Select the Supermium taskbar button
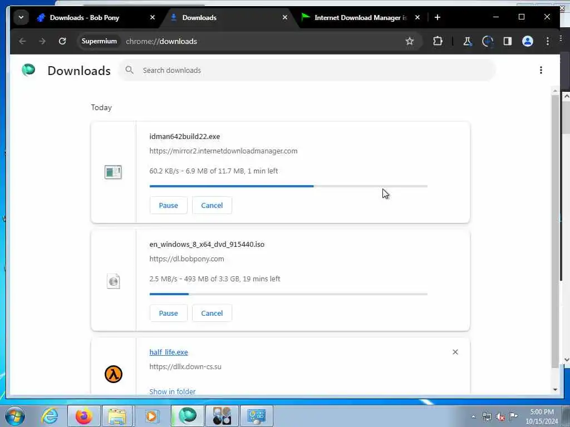 pyautogui.click(x=187, y=416)
